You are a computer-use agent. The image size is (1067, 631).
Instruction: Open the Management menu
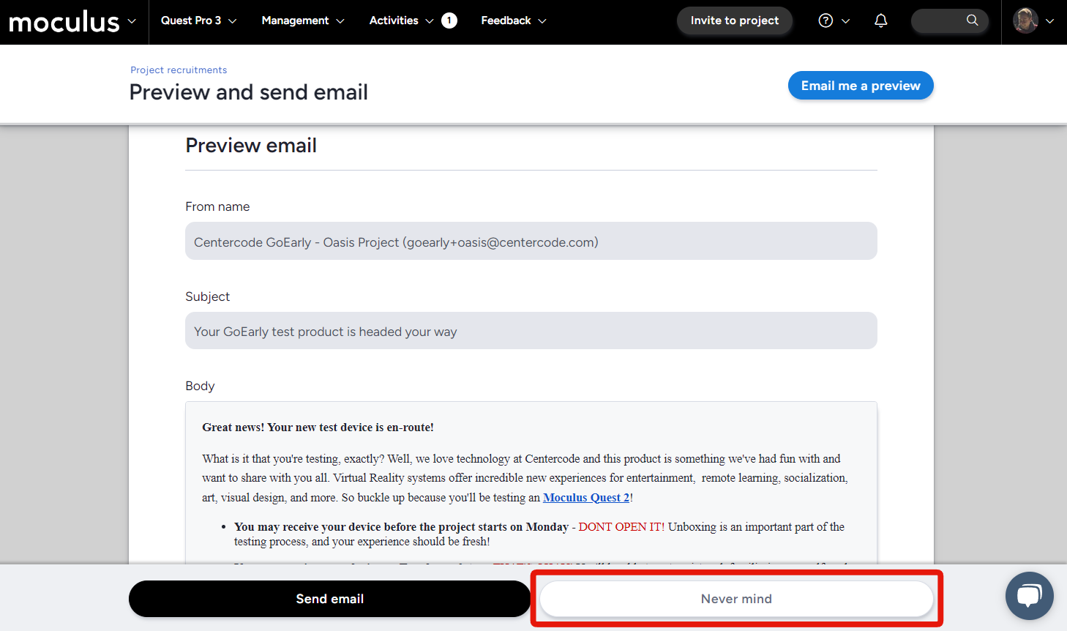pos(303,20)
